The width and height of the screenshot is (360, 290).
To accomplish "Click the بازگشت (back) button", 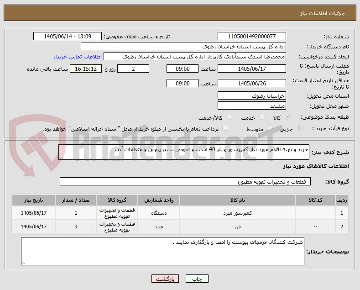I will 165,279.
